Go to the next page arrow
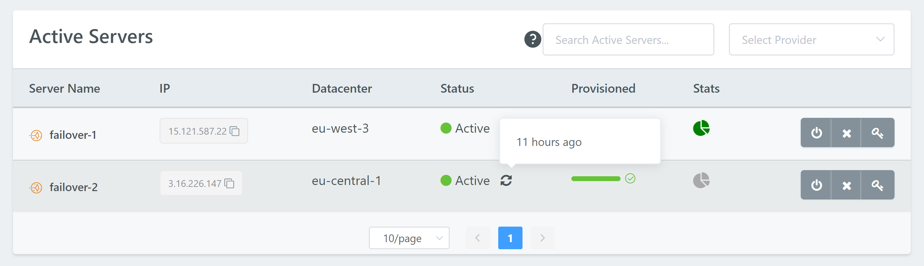This screenshot has width=924, height=266. pyautogui.click(x=542, y=238)
